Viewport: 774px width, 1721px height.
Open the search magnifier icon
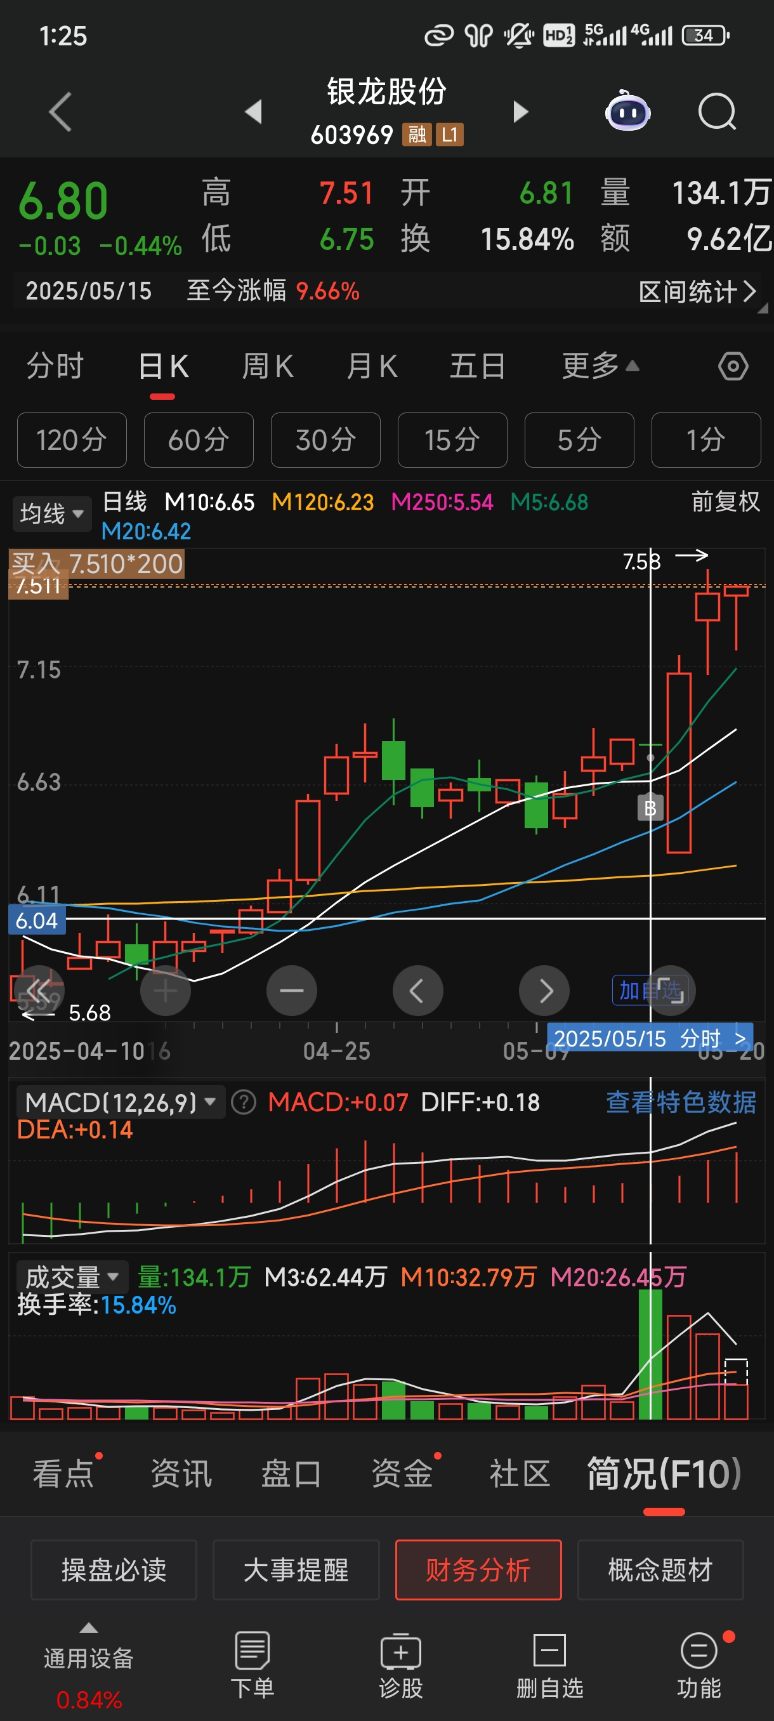pos(718,112)
